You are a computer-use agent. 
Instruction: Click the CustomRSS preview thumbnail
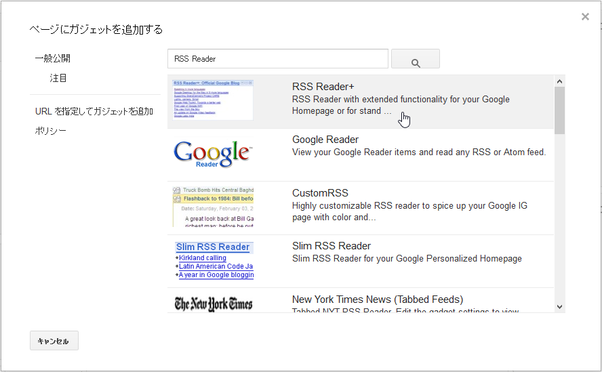click(213, 207)
